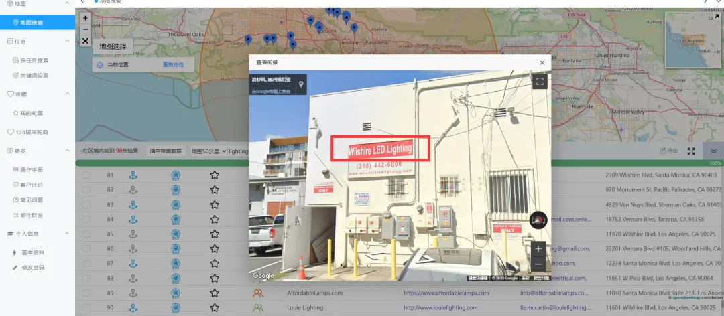Open street view camera icon in row 89

click(176, 293)
